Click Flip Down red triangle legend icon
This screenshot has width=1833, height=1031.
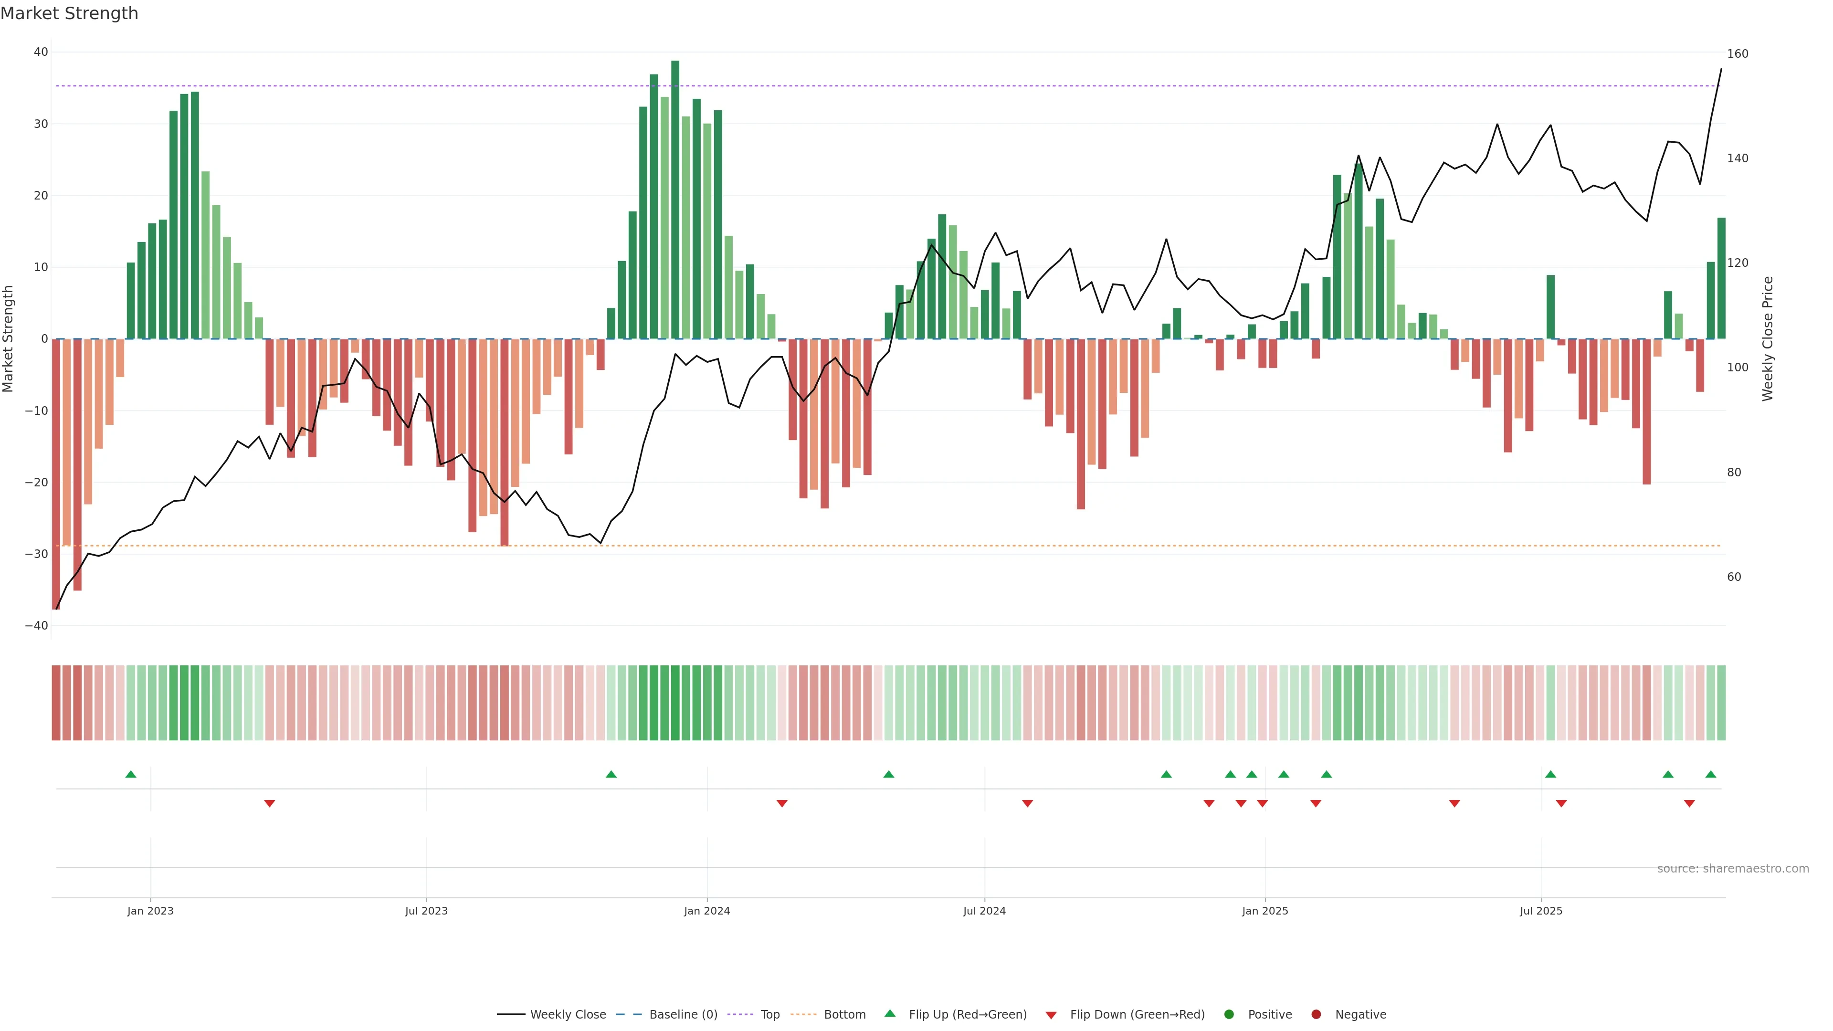[x=1051, y=1015]
